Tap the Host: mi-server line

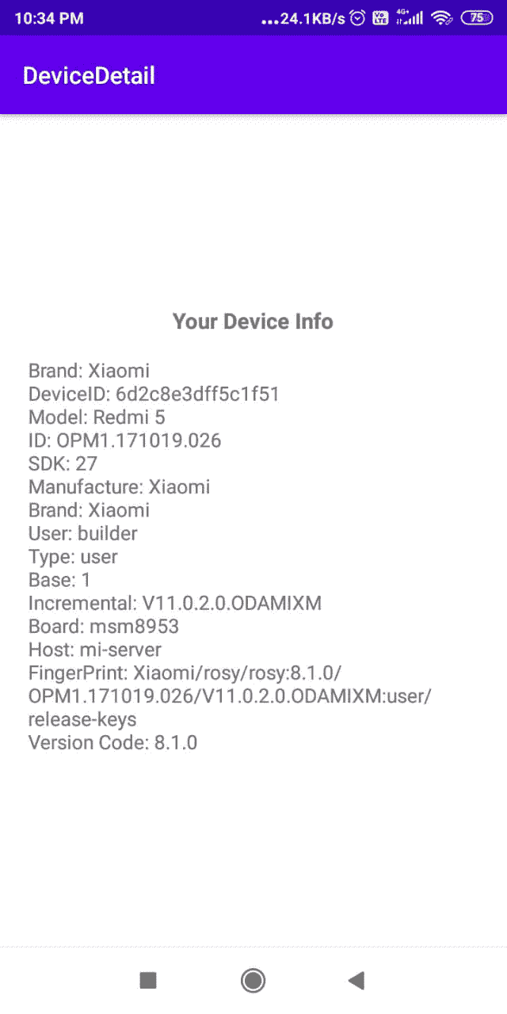pyautogui.click(x=95, y=650)
